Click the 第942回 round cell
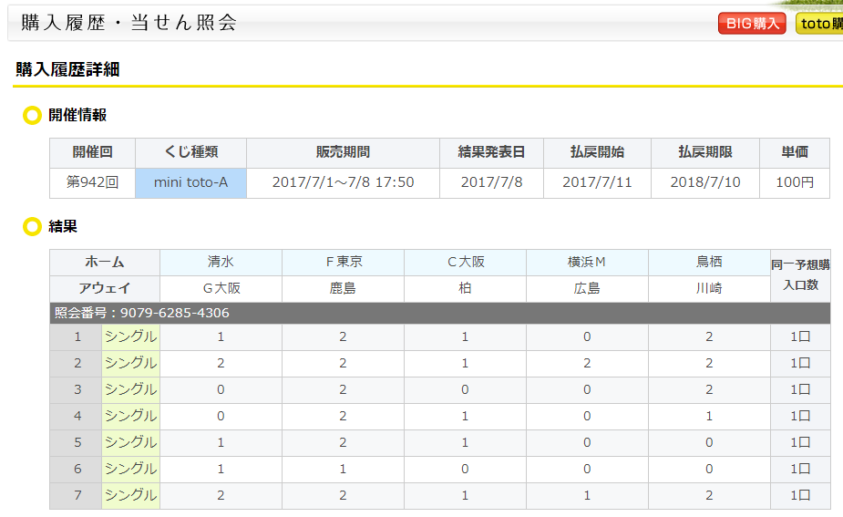843x517 pixels. coord(92,183)
